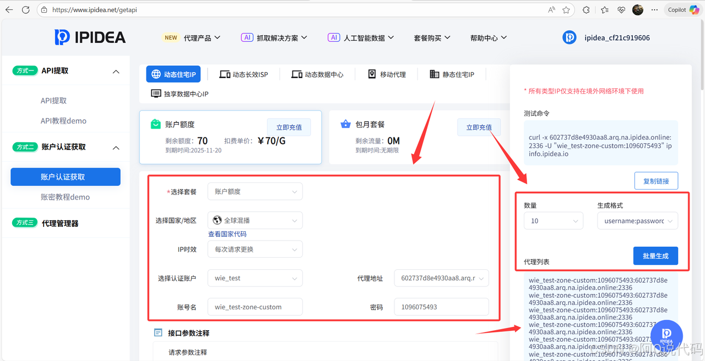Open 账密教程demo sidebar item
This screenshot has height=361, width=705.
point(65,197)
